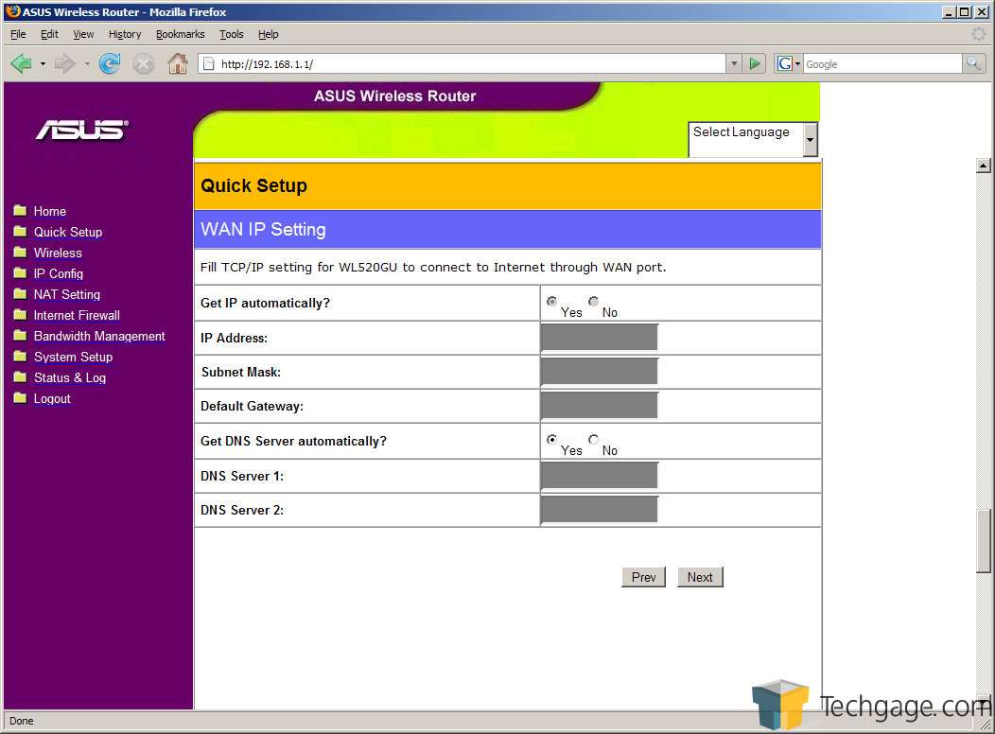The width and height of the screenshot is (995, 734).
Task: Click the green Go arrow beside address bar
Action: pyautogui.click(x=755, y=63)
